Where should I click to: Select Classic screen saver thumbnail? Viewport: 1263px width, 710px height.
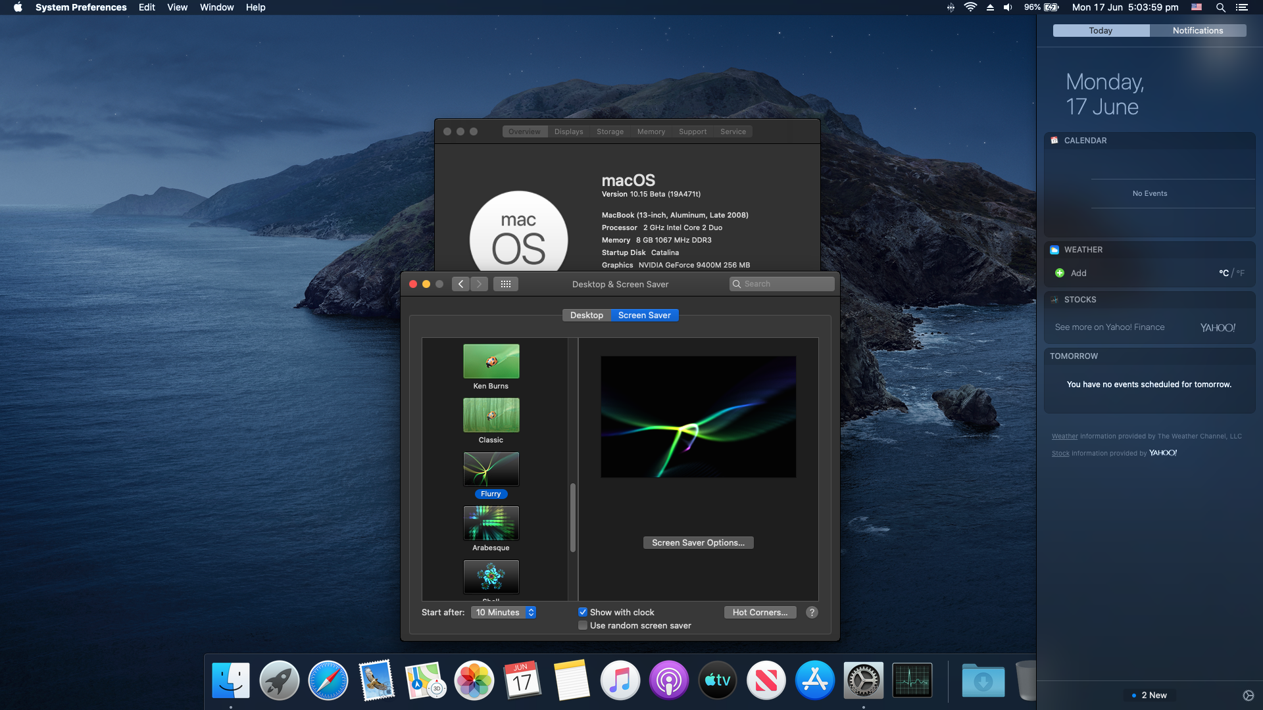491,415
